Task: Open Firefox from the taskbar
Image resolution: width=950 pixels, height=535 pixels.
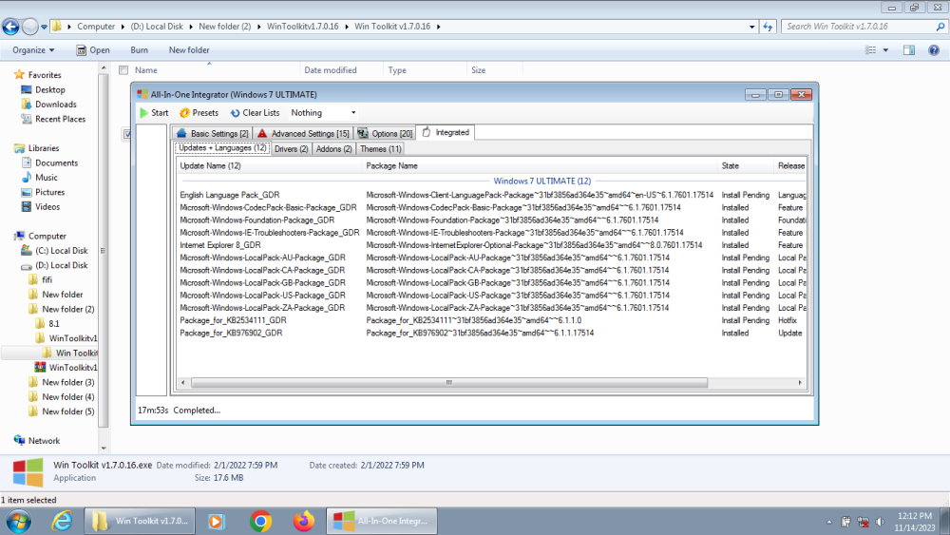Action: pos(304,521)
